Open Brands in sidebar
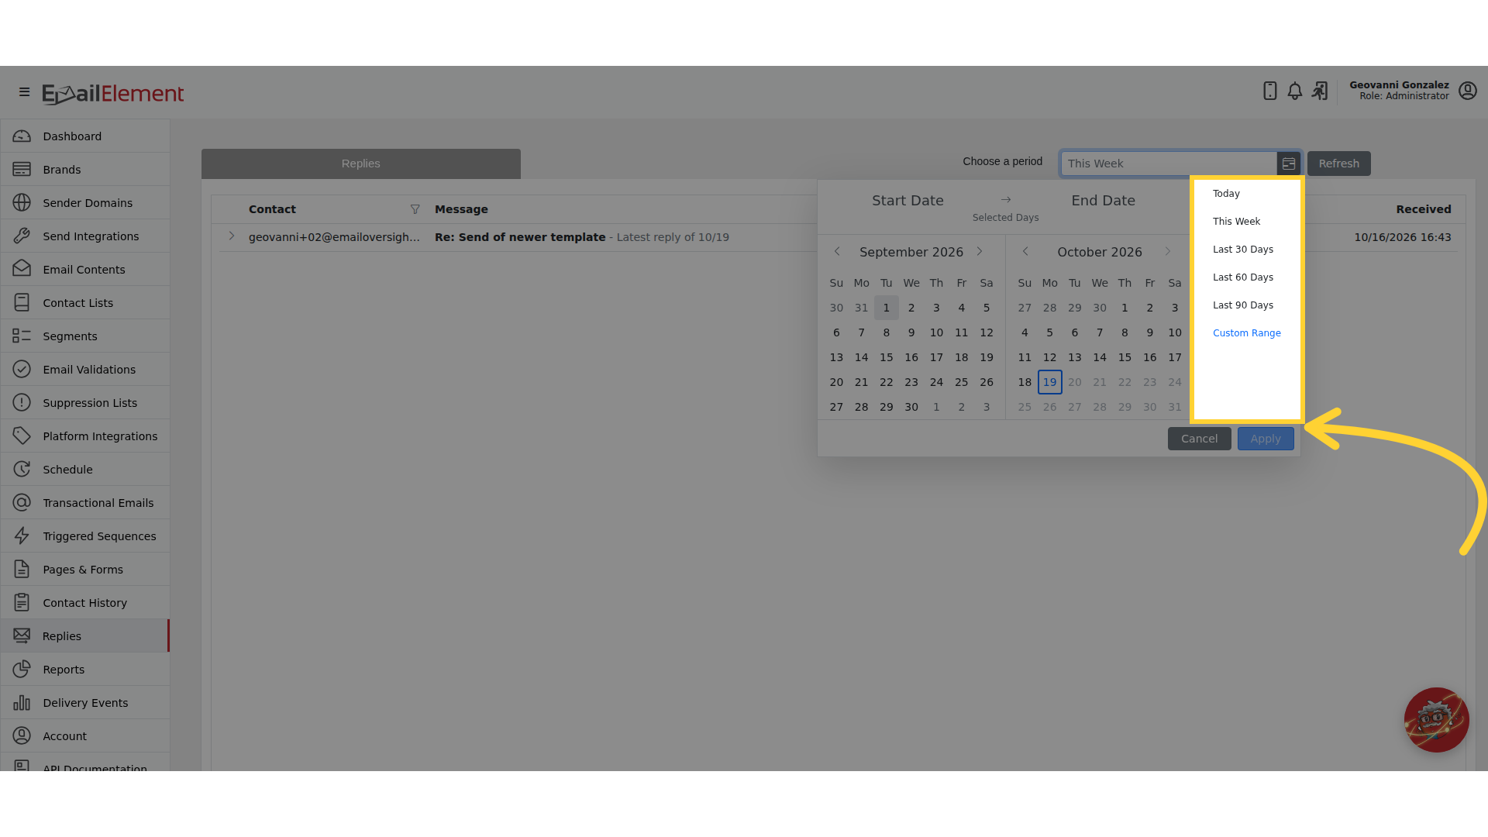Screen dimensions: 1488x837 point(85,170)
